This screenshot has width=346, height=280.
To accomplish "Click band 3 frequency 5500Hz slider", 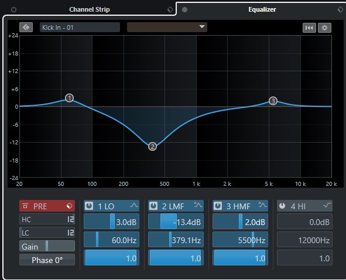I will [x=240, y=240].
